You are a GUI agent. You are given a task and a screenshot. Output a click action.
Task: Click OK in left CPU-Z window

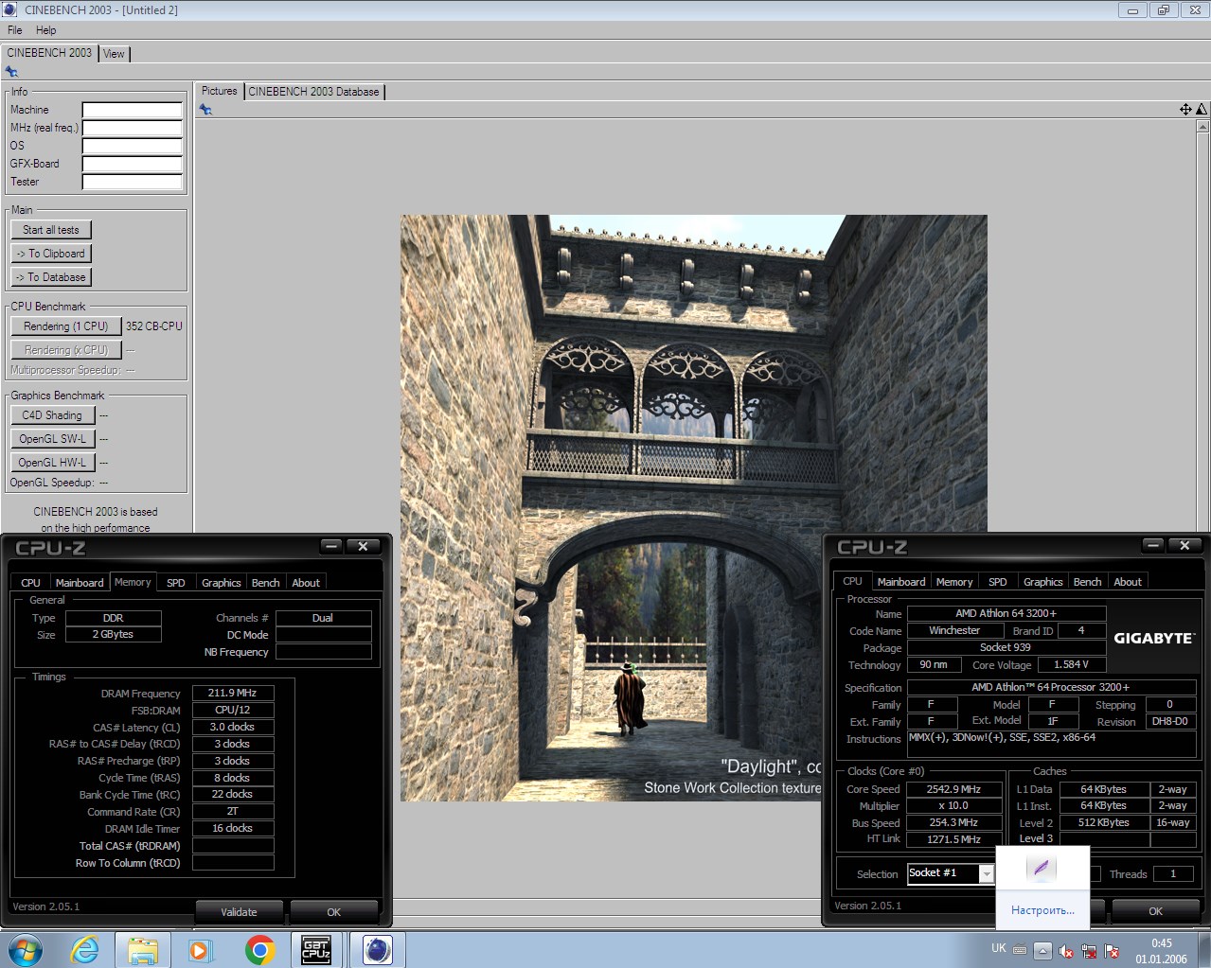pyautogui.click(x=333, y=912)
